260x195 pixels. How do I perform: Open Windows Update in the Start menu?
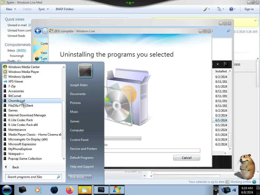[x=20, y=77]
